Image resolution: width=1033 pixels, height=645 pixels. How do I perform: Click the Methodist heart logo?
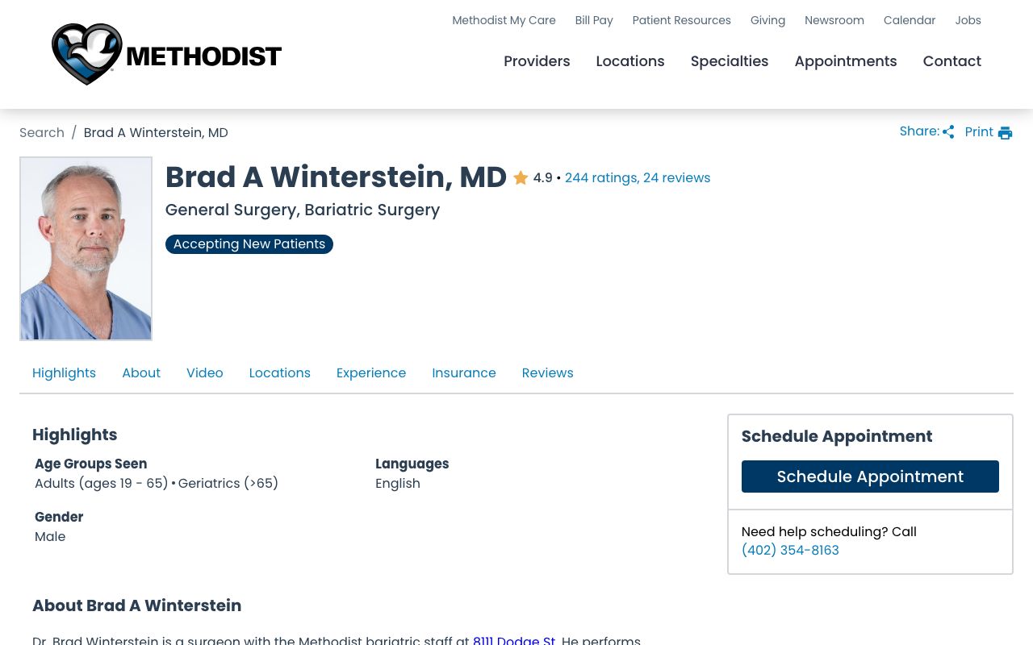[86, 54]
